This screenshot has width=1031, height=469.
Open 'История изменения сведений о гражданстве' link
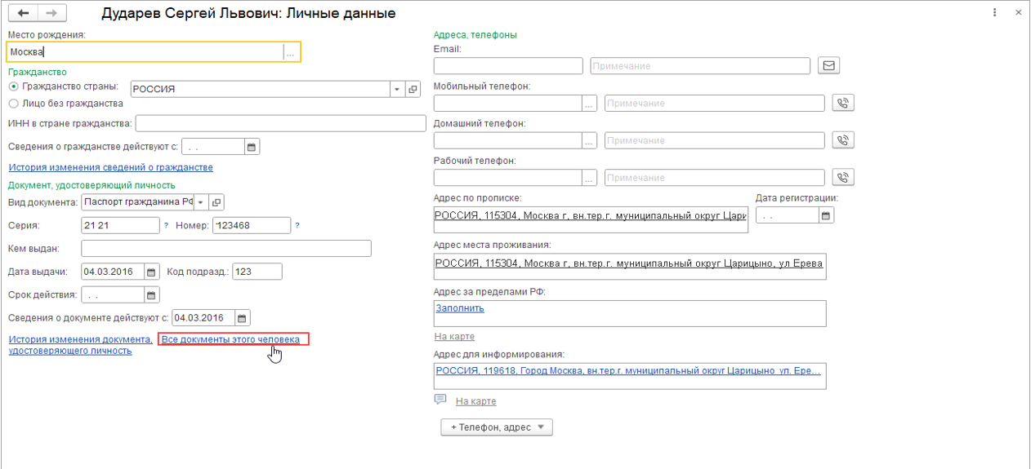[110, 167]
